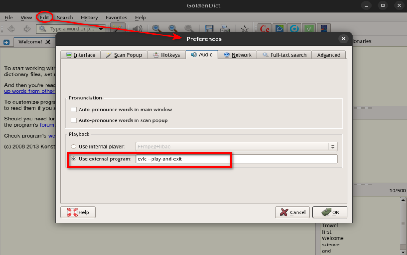This screenshot has height=255, width=407.
Task: Open the FFmpeg+libao internal player dropdown
Action: 237,146
